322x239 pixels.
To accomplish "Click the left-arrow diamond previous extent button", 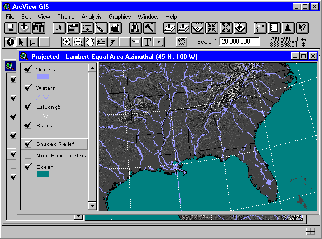I will [x=240, y=28].
